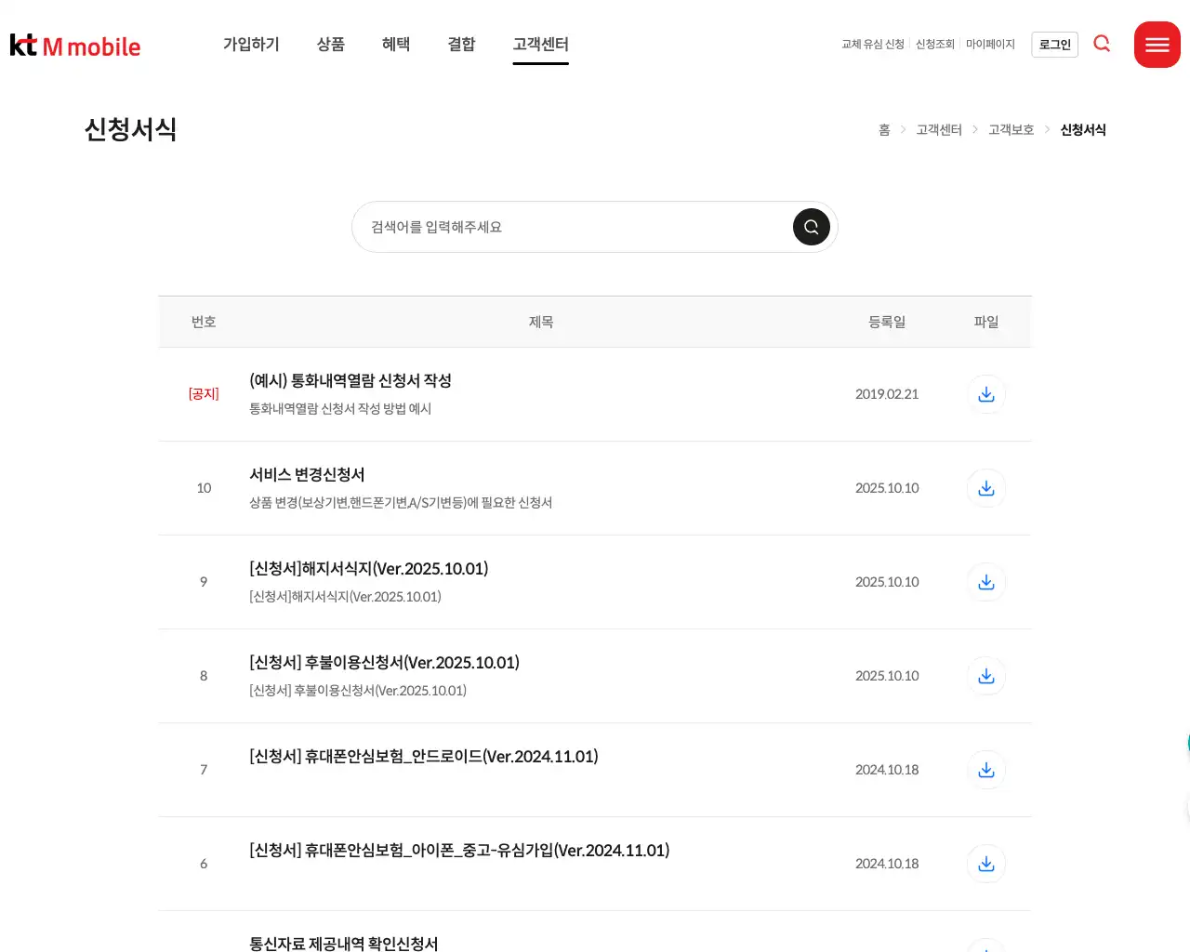Viewport: 1190px width, 952px height.
Task: Open the 혜택 menu
Action: click(395, 44)
